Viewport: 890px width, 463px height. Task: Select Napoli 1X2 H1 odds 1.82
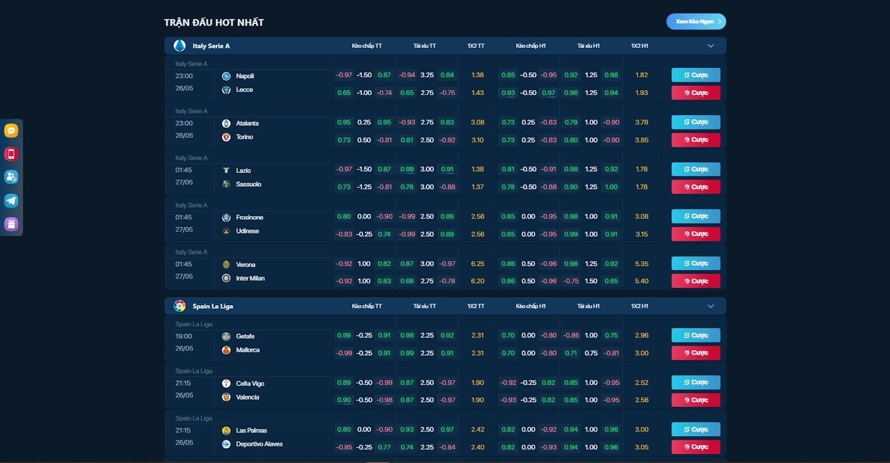pyautogui.click(x=641, y=75)
